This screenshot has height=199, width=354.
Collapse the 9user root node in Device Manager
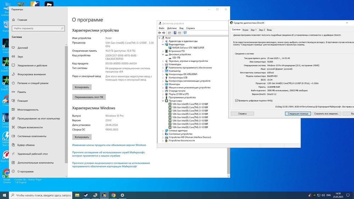160,38
